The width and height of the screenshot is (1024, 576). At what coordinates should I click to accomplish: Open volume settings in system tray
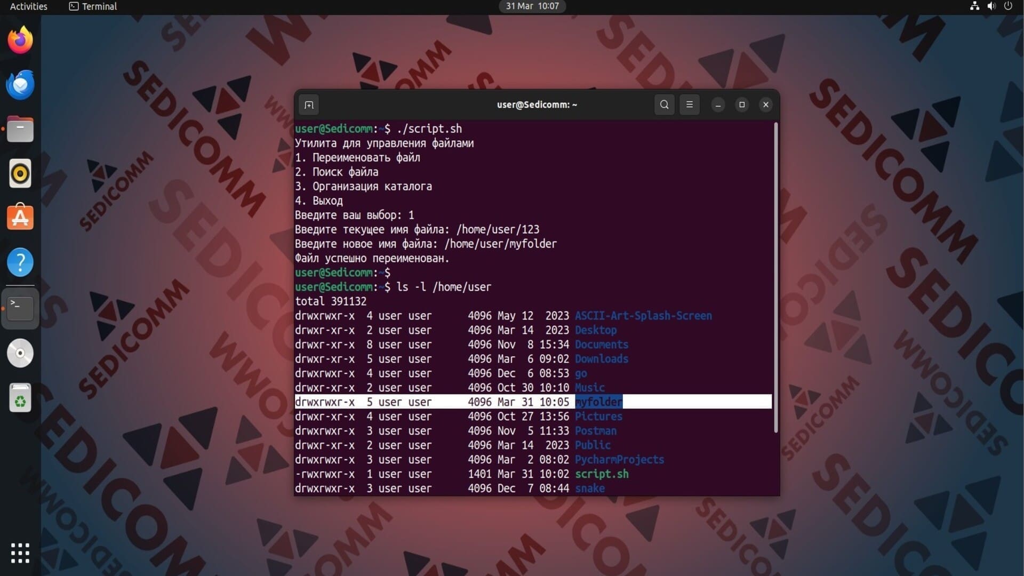991,6
